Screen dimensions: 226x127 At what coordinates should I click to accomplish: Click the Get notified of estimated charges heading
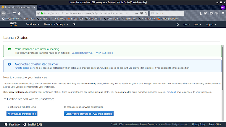[x=37, y=64]
